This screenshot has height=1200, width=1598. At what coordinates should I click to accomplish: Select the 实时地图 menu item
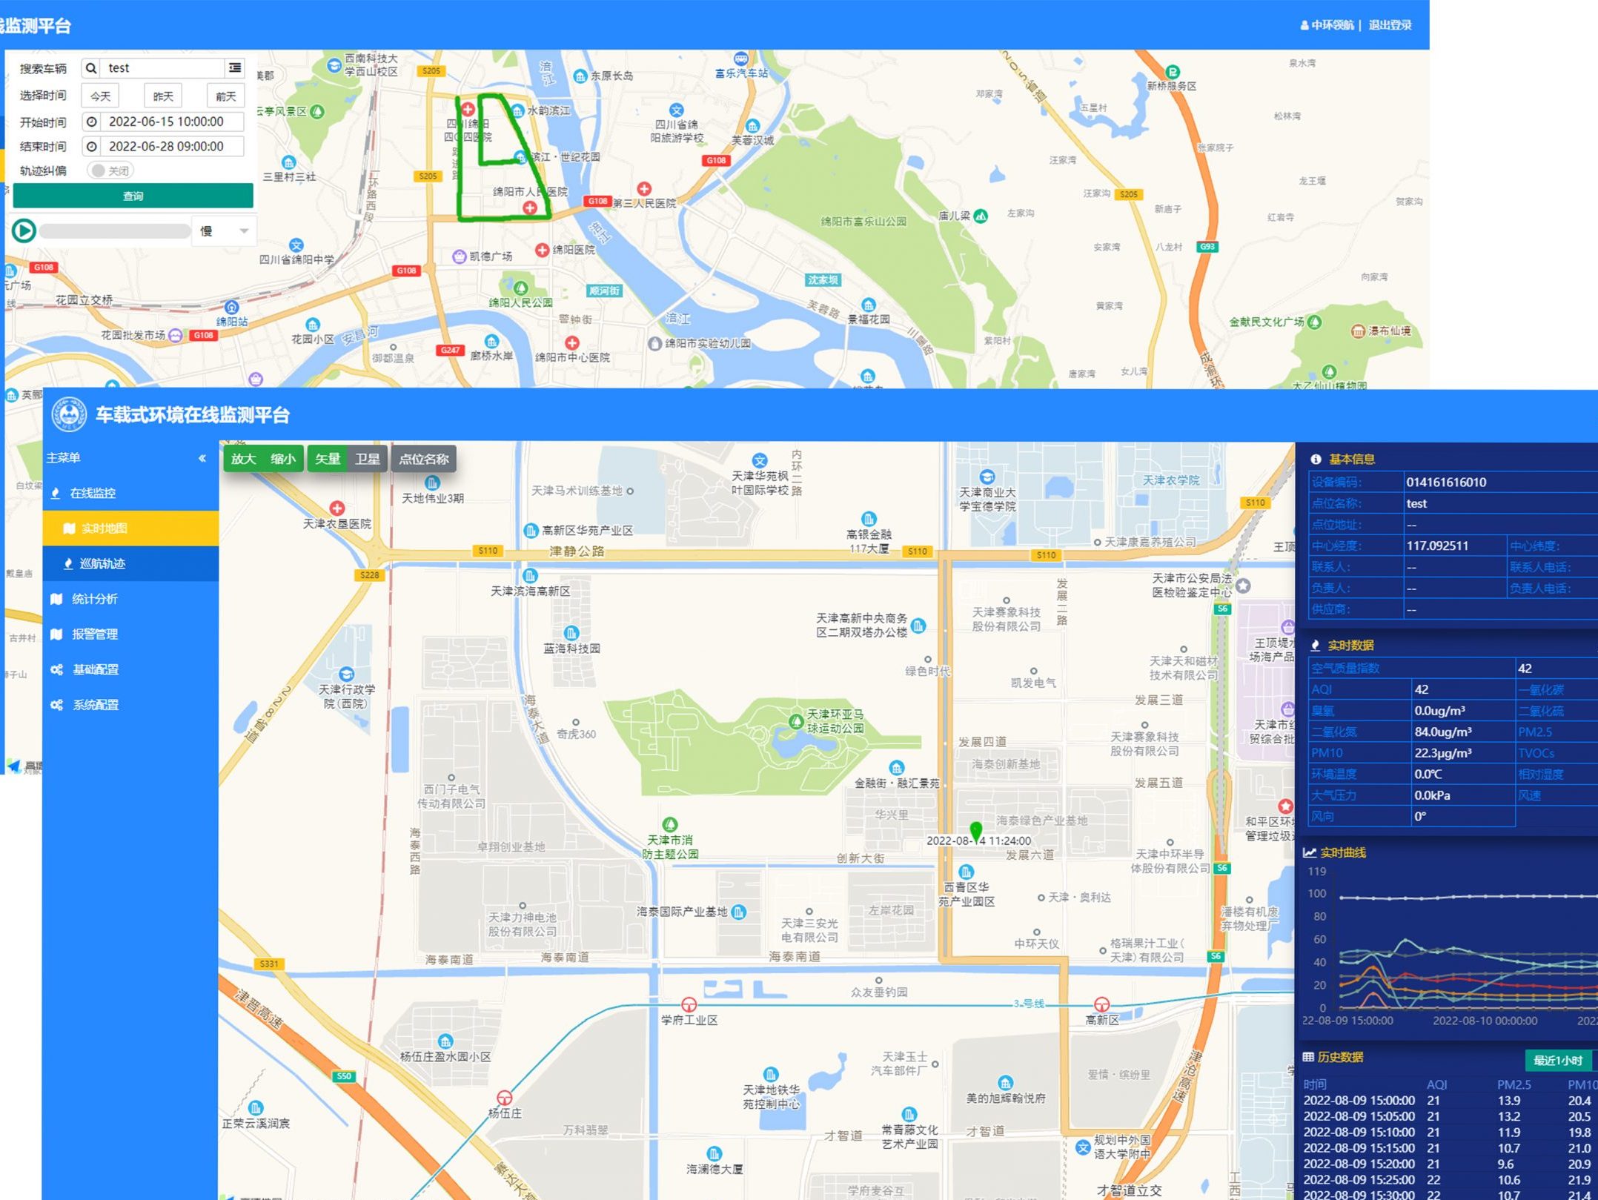point(104,528)
